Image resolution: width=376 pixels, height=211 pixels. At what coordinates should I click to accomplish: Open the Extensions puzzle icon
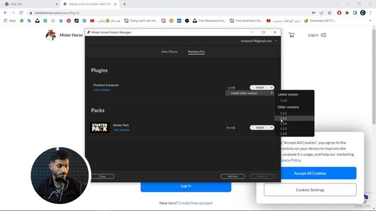point(347,13)
